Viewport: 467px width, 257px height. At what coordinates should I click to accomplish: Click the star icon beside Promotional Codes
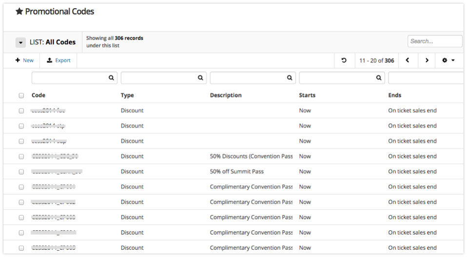(x=19, y=11)
